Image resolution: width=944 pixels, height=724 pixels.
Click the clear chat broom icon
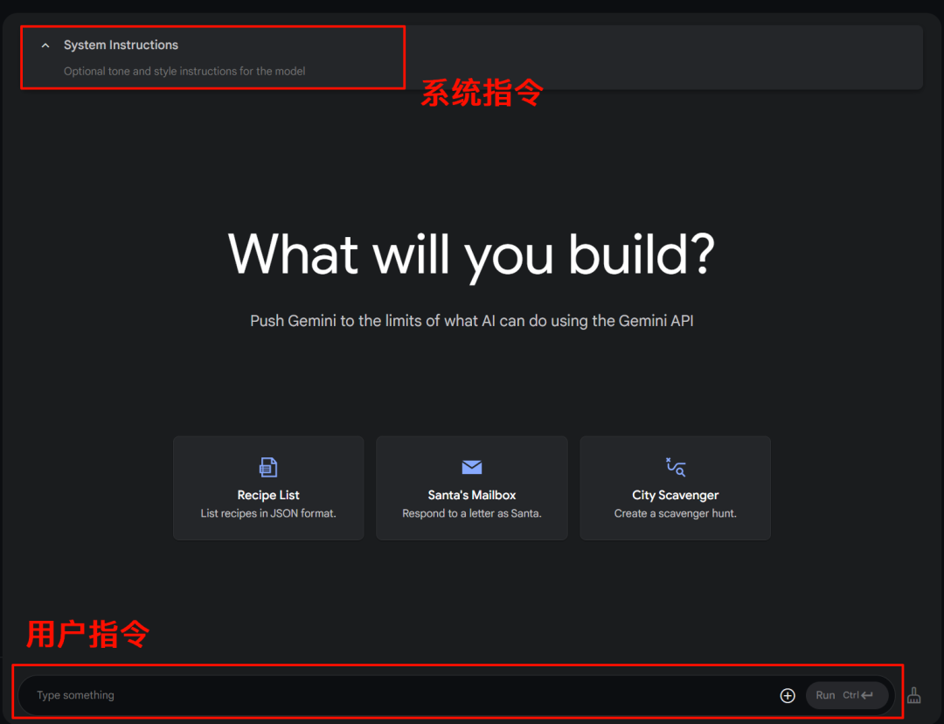click(x=914, y=696)
